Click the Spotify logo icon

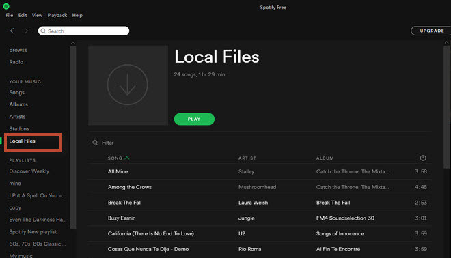click(x=6, y=6)
